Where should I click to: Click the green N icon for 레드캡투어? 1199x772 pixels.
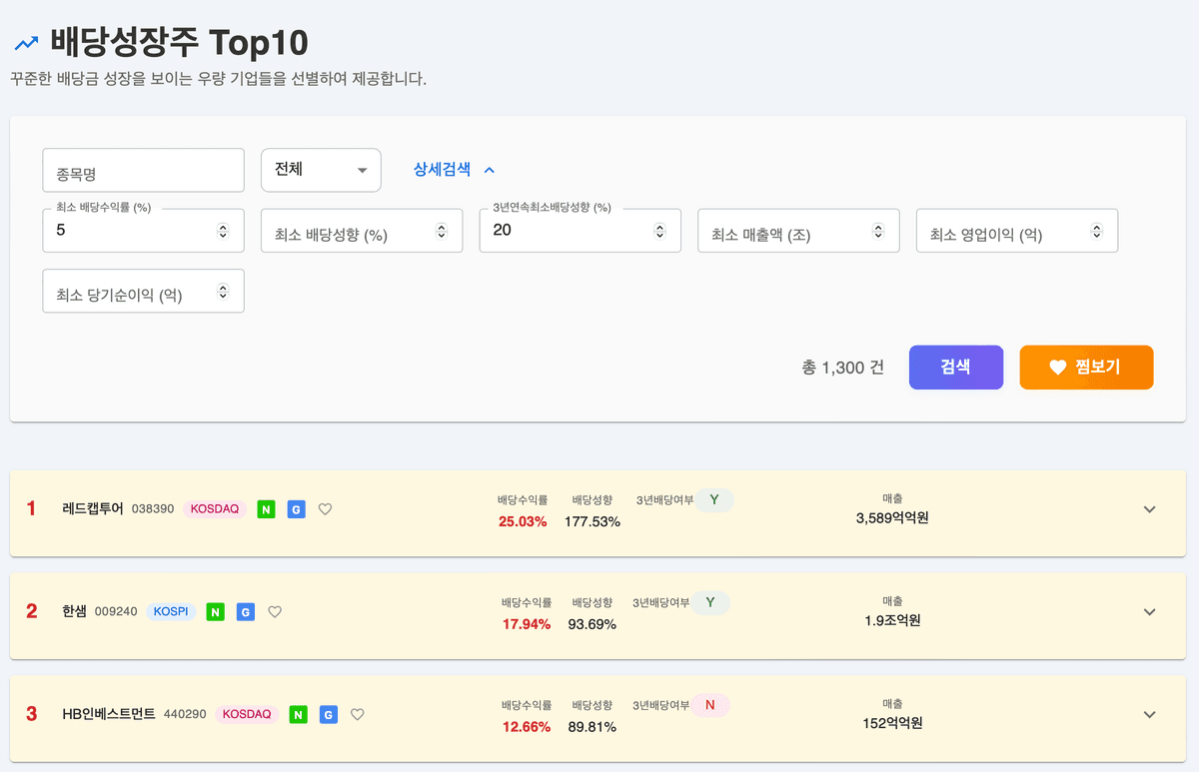click(x=266, y=509)
